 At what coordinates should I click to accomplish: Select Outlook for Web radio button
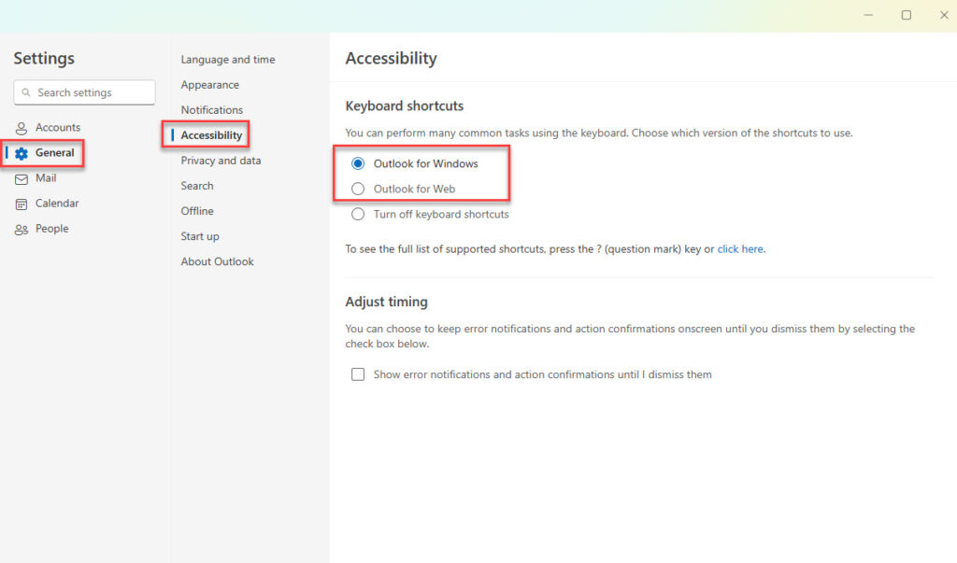coord(358,189)
